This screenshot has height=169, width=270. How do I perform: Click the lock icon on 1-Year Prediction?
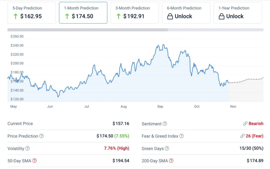click(x=221, y=17)
